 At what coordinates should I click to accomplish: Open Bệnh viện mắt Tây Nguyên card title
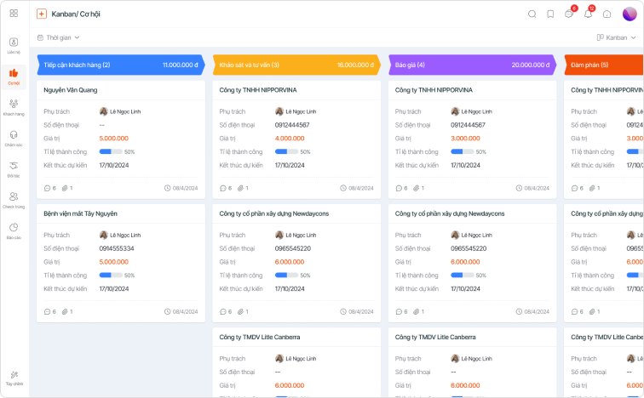80,213
